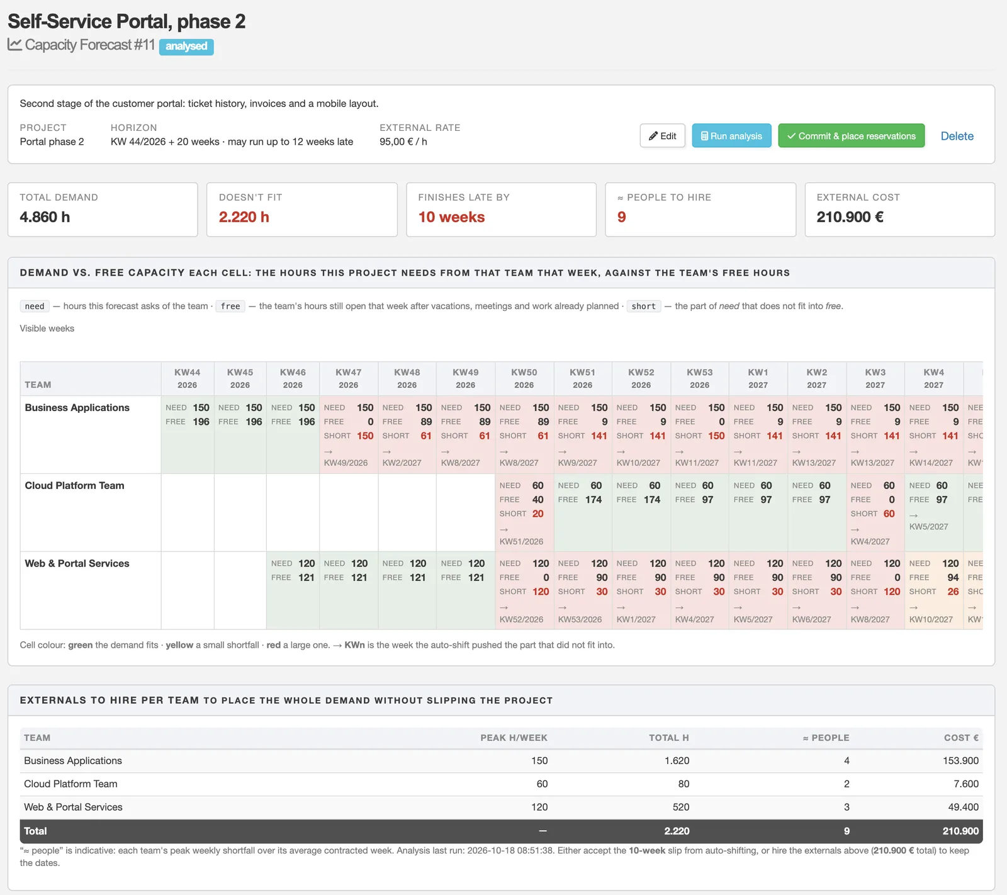Click Commit & place reservations
This screenshot has height=895, width=1007.
point(852,136)
